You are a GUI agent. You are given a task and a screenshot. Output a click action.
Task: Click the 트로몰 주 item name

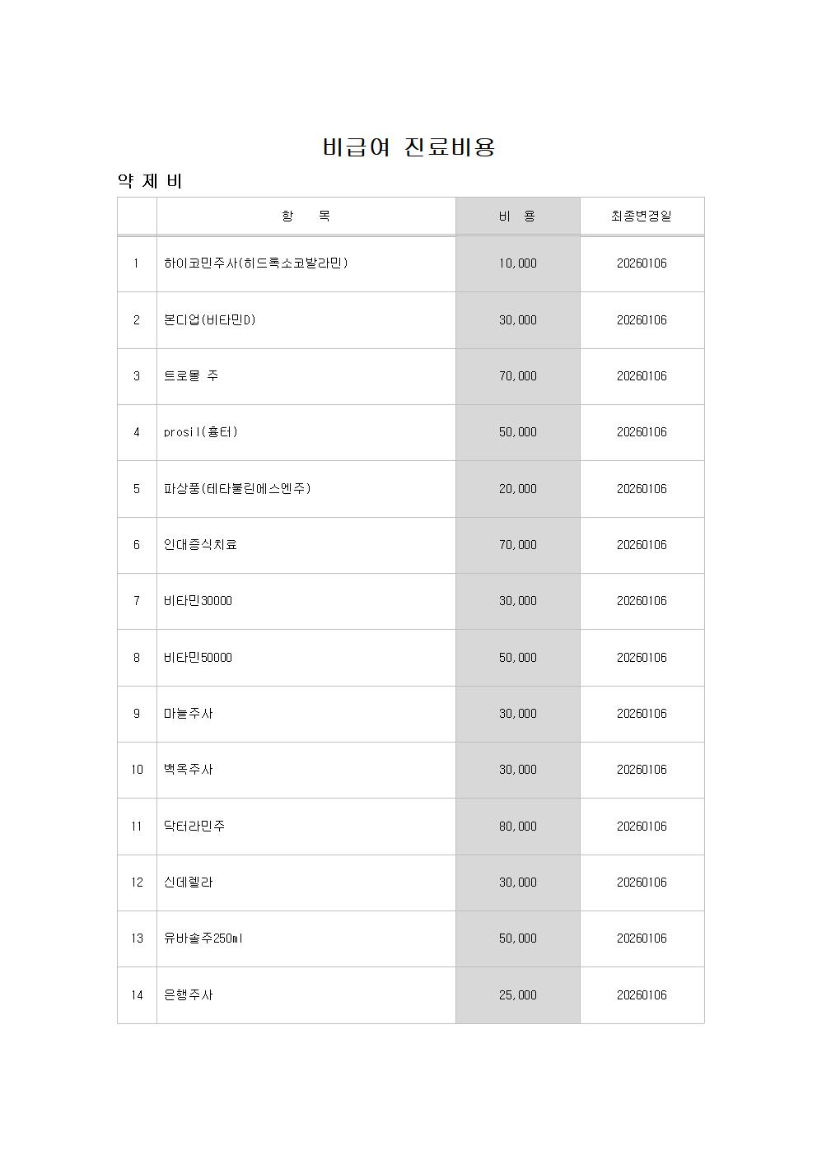191,376
